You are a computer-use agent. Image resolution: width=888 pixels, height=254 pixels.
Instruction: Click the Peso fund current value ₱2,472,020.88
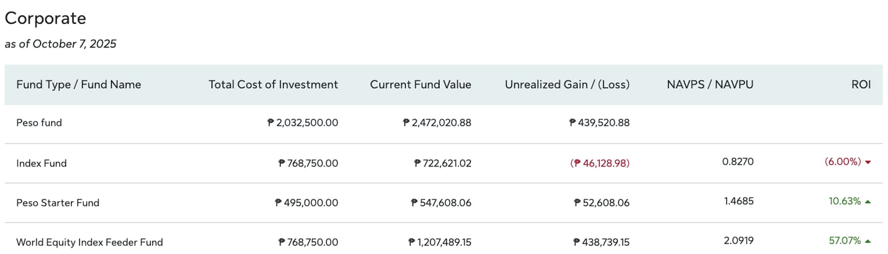[437, 123]
